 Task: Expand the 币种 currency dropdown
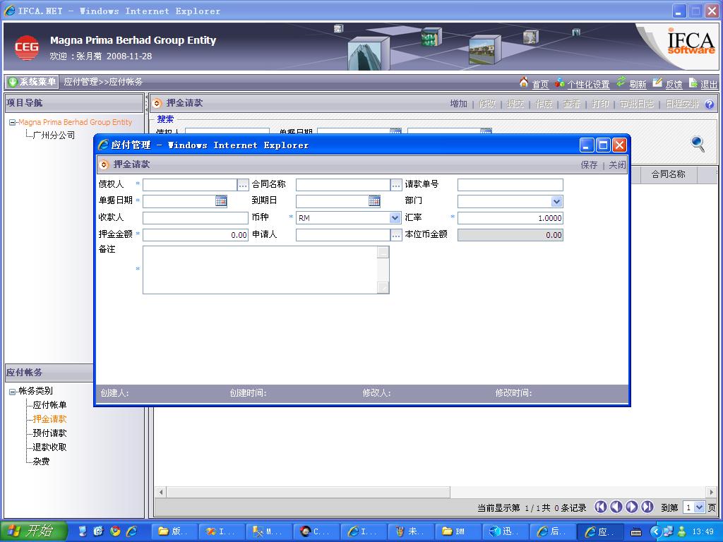tap(395, 218)
